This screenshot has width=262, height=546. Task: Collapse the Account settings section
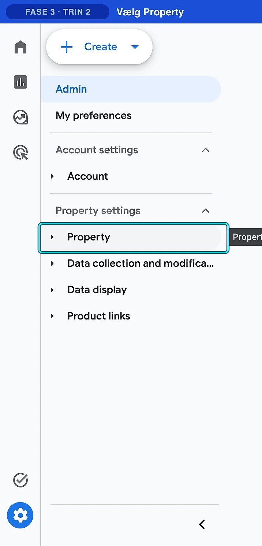(x=206, y=150)
